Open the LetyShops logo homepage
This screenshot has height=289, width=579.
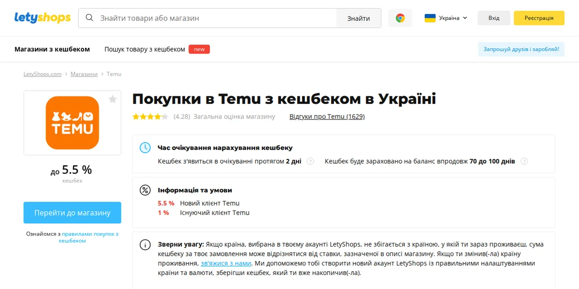(x=42, y=18)
